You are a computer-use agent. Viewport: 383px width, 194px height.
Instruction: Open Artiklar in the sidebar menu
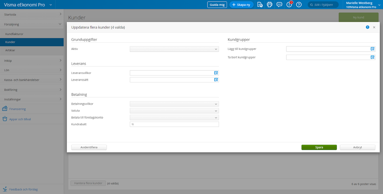click(x=10, y=50)
